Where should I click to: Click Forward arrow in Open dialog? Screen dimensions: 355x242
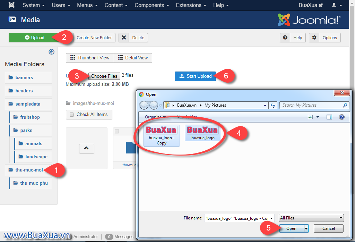coord(154,105)
